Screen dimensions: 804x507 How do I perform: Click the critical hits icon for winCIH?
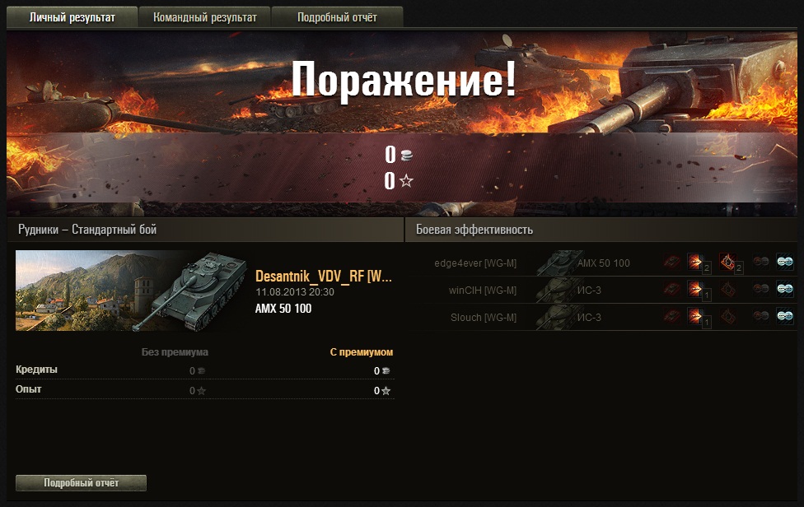[x=727, y=290]
